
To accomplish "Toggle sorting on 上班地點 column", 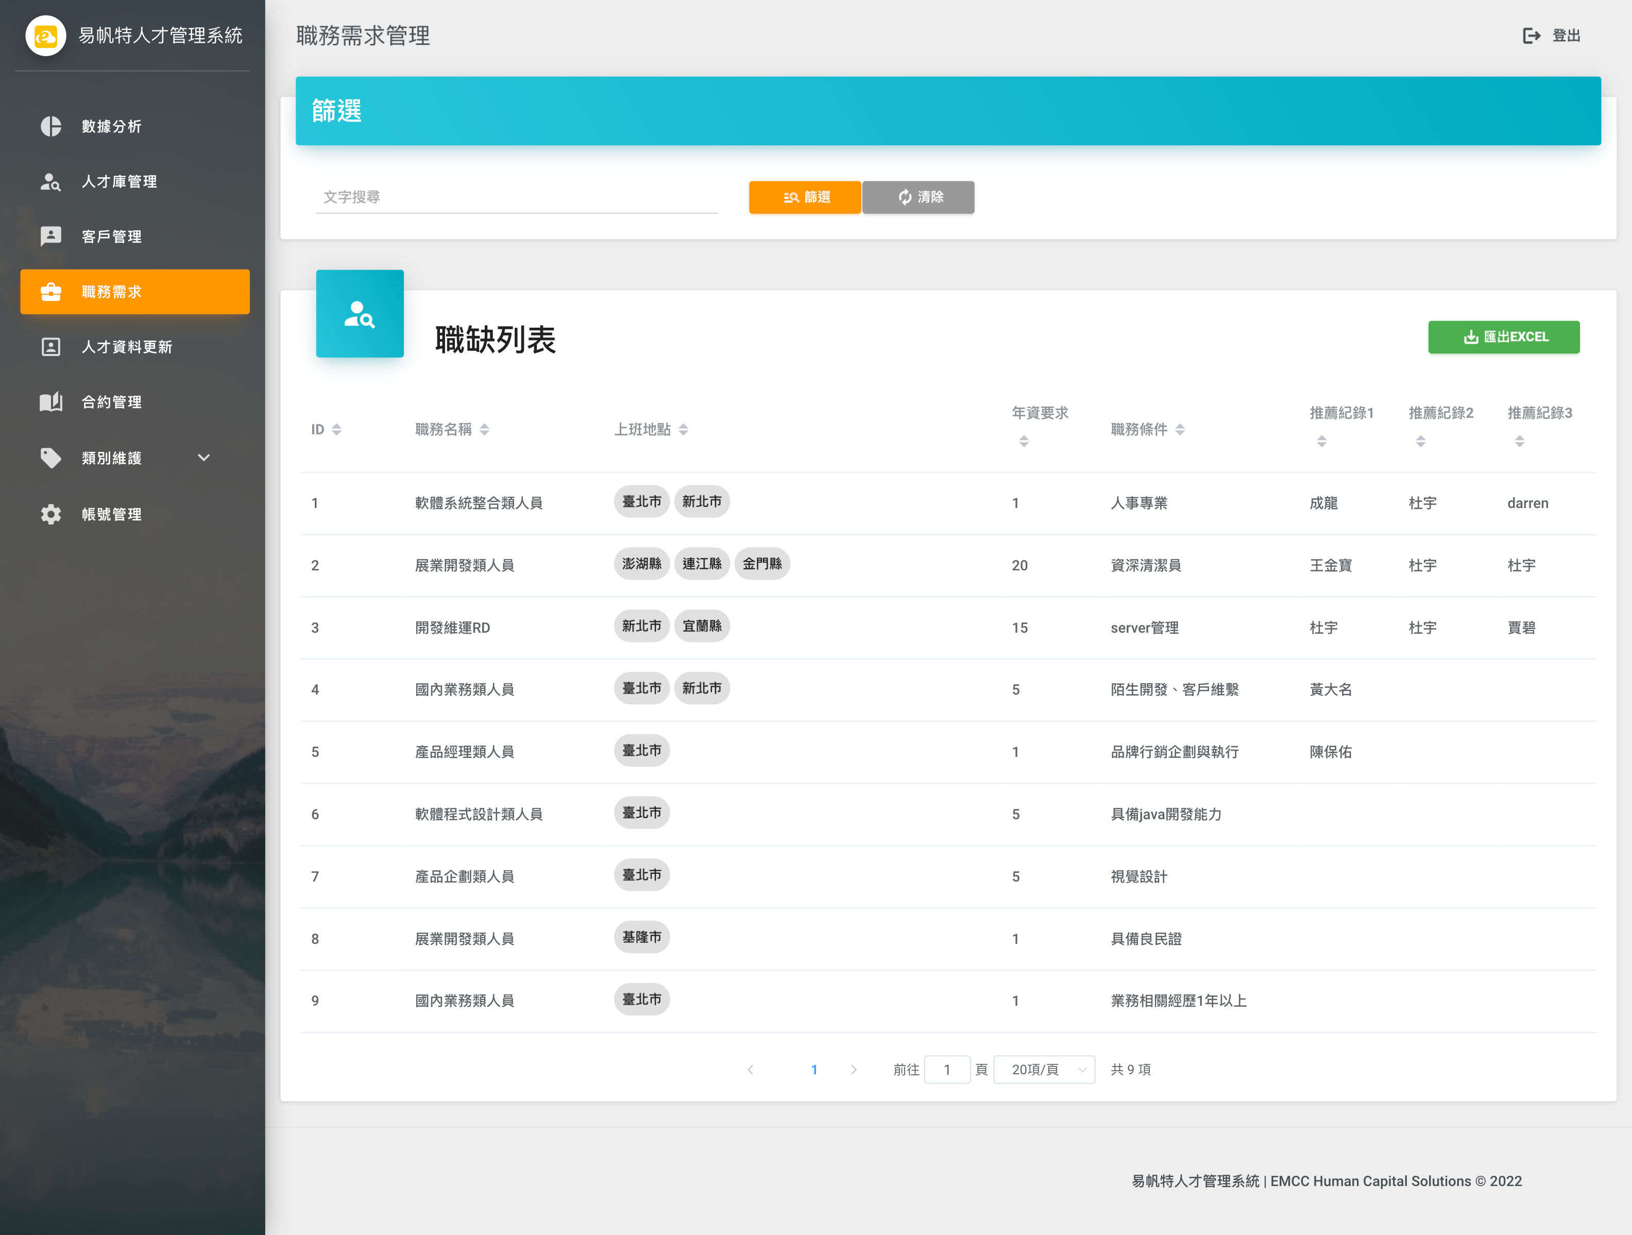I will pos(683,429).
